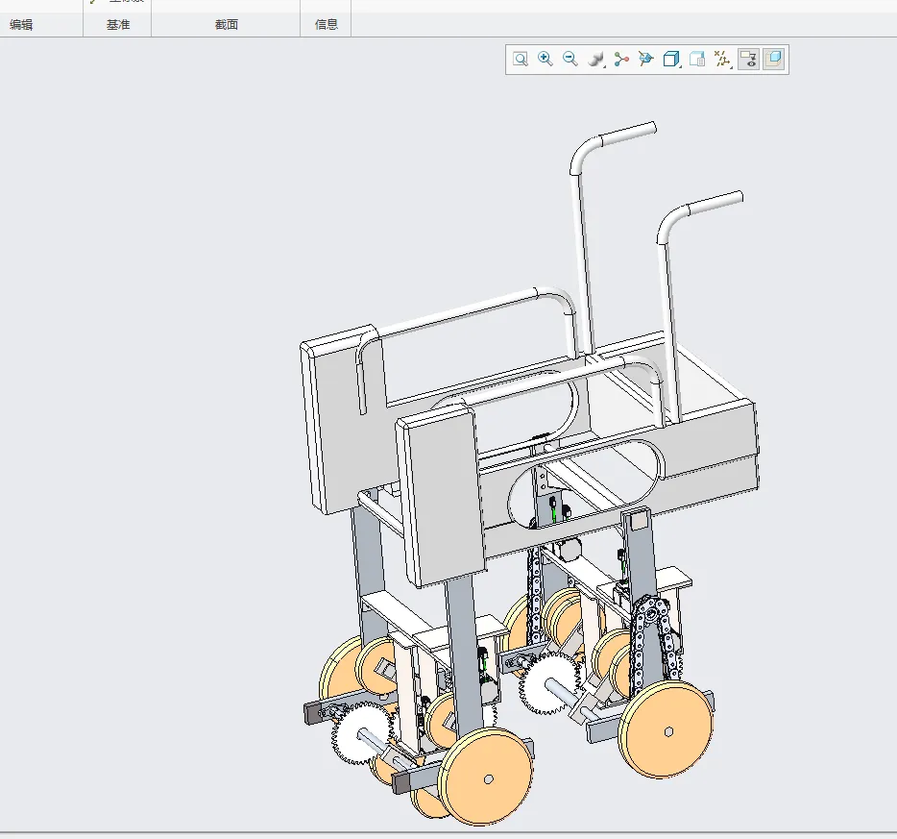Open the shaded display style dropdown
The width and height of the screenshot is (897, 839).
coord(596,60)
